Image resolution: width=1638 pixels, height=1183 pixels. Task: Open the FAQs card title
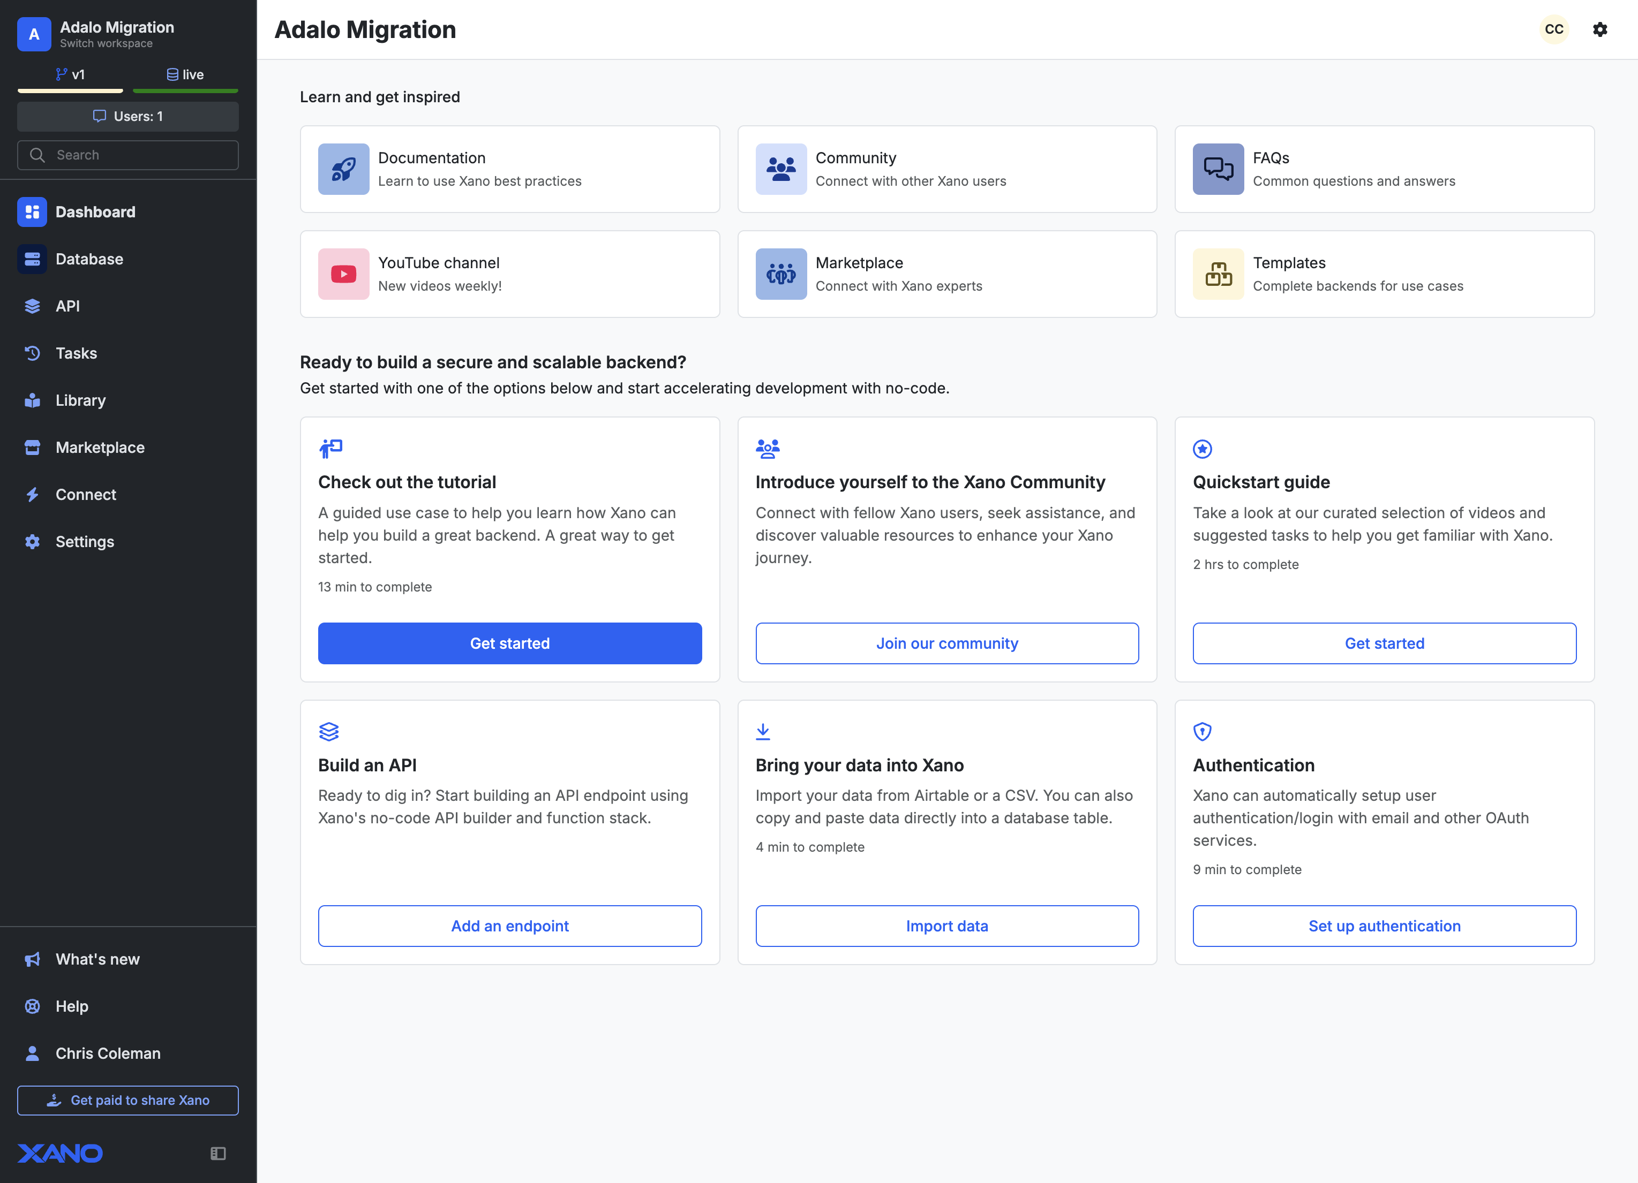click(1271, 157)
